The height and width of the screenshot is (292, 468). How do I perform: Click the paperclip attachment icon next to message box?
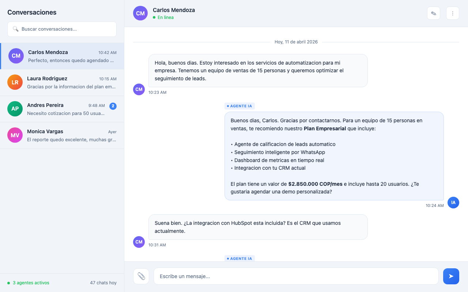pos(141,276)
